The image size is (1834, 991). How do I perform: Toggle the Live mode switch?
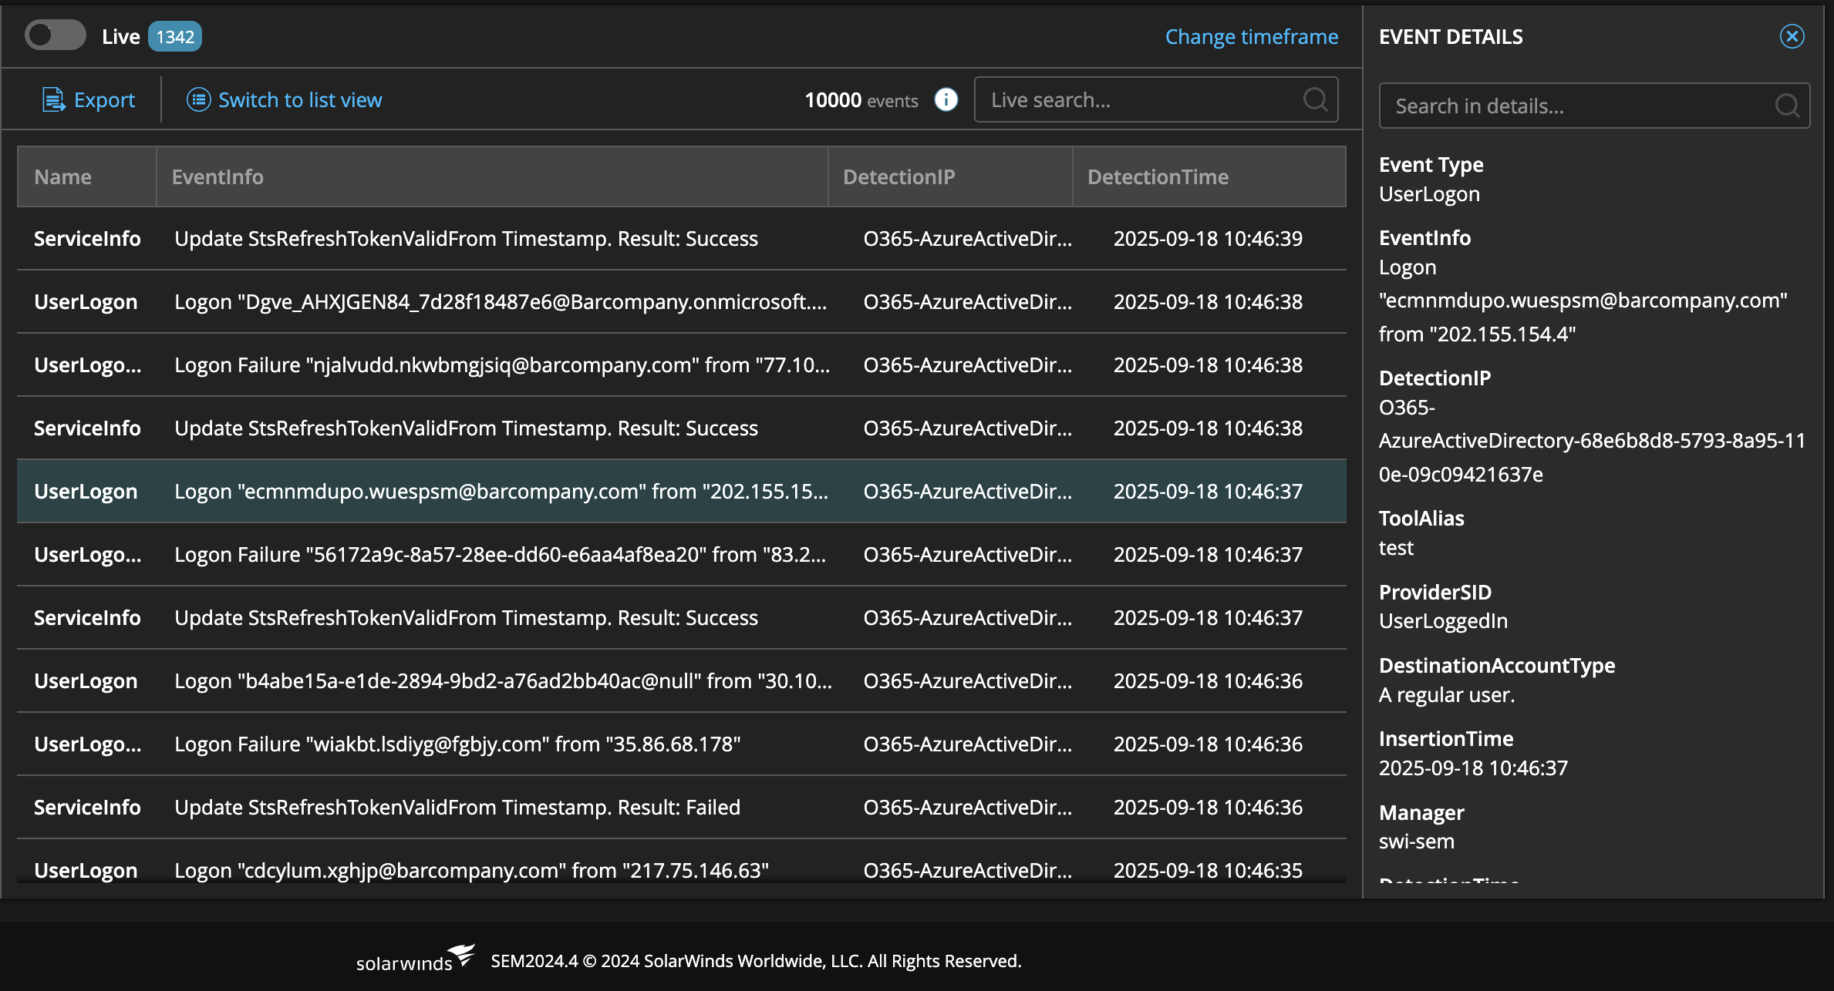[x=55, y=35]
